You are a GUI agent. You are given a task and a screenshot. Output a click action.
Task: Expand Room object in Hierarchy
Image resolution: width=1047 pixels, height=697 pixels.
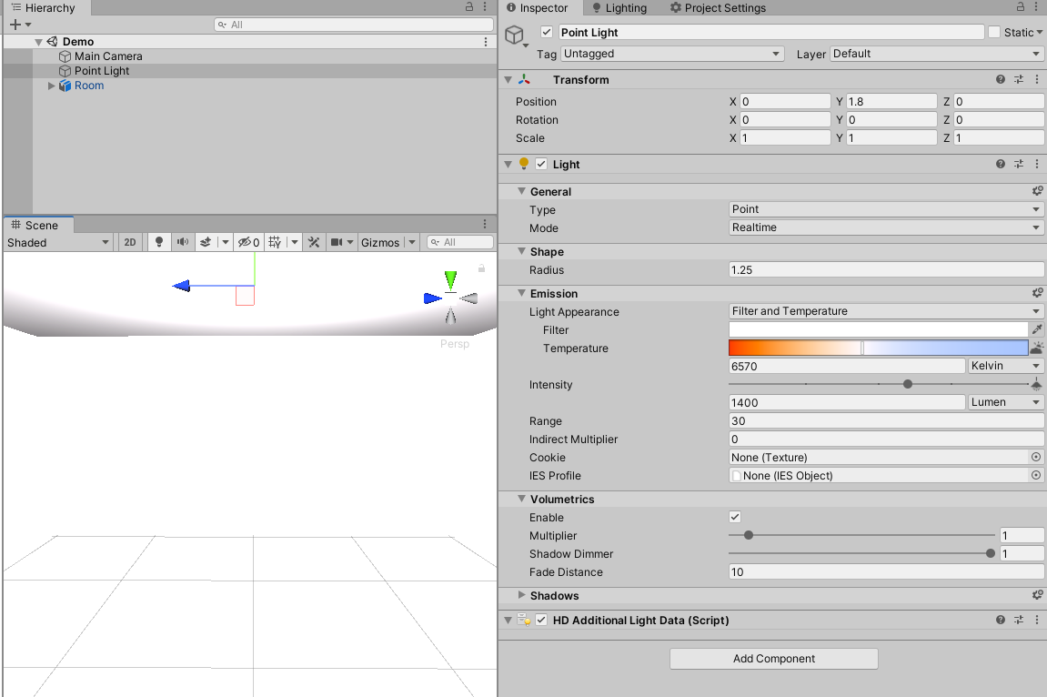[51, 86]
